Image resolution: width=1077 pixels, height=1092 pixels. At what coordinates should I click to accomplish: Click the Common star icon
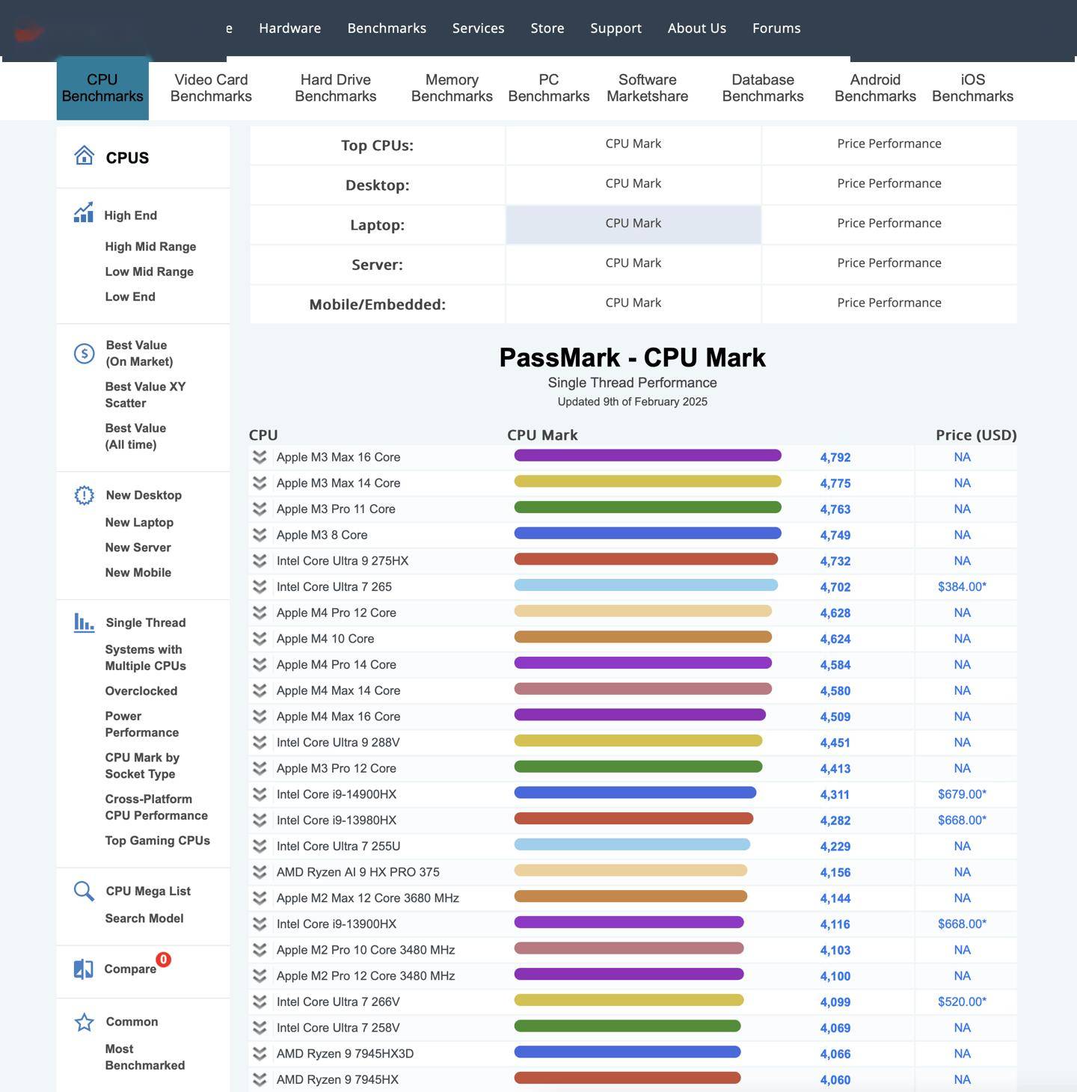(84, 1022)
